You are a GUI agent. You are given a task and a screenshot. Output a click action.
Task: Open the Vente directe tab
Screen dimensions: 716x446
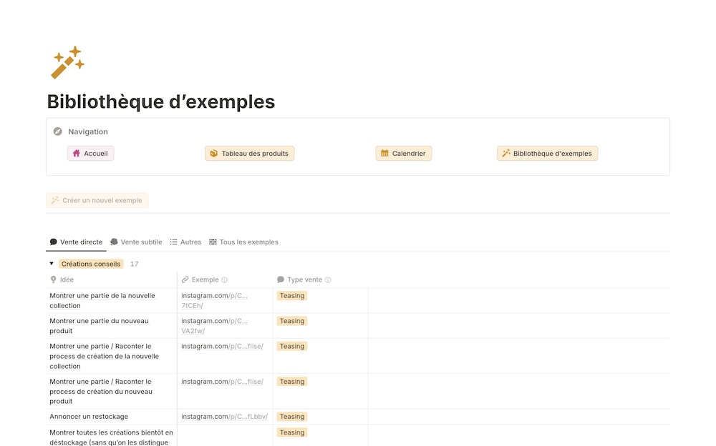click(x=76, y=242)
